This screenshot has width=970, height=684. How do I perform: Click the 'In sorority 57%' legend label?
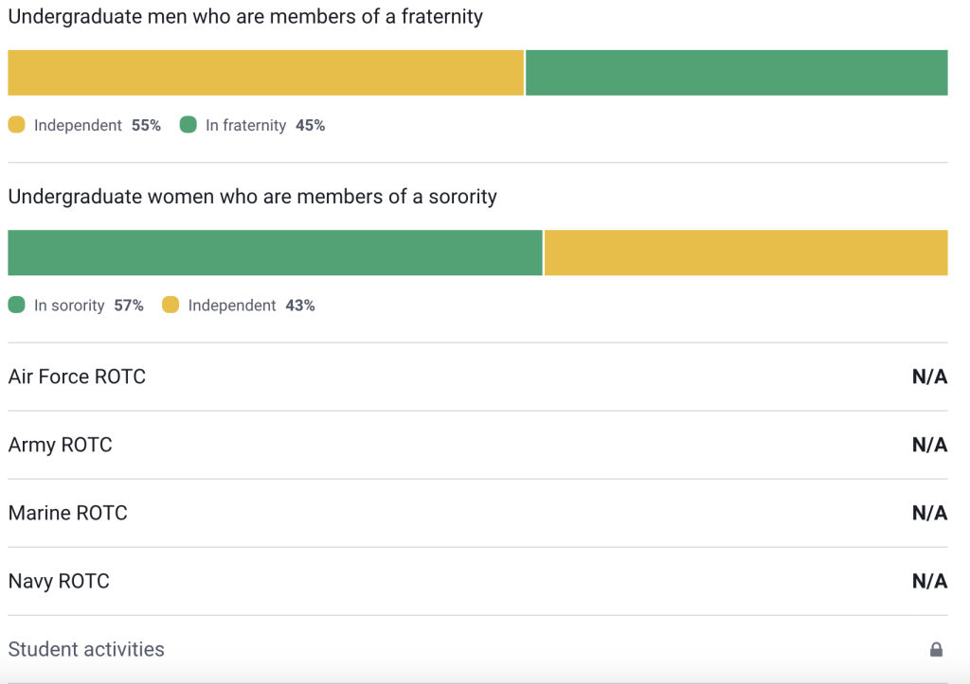pos(88,306)
